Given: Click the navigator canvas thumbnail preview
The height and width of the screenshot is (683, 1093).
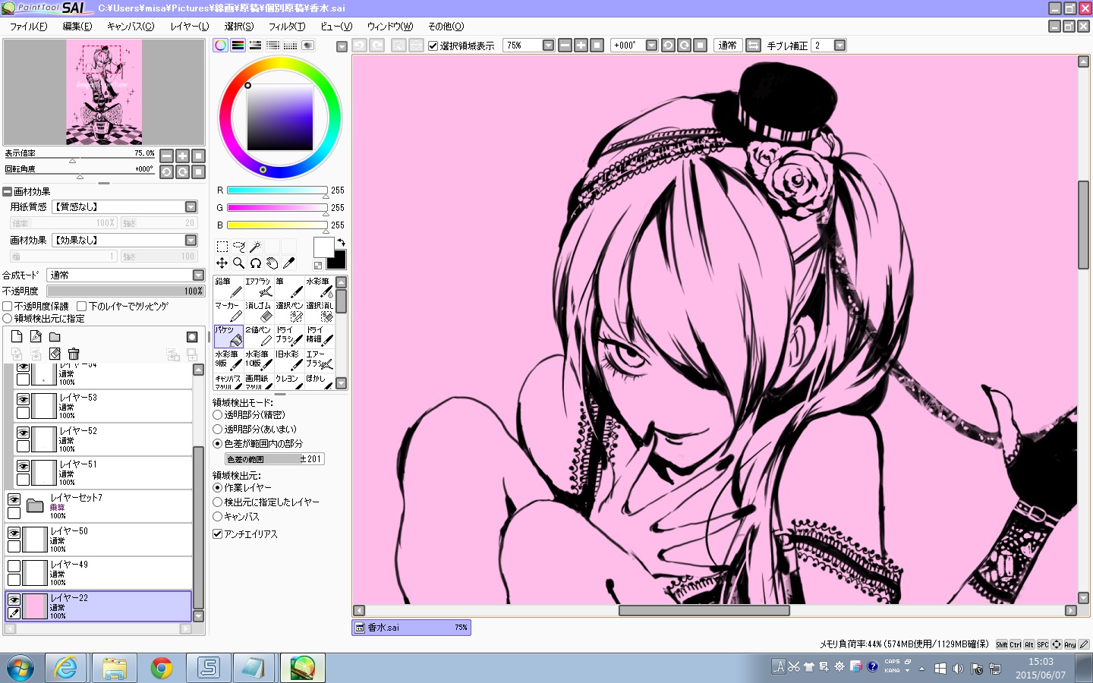Looking at the screenshot, I should (104, 92).
